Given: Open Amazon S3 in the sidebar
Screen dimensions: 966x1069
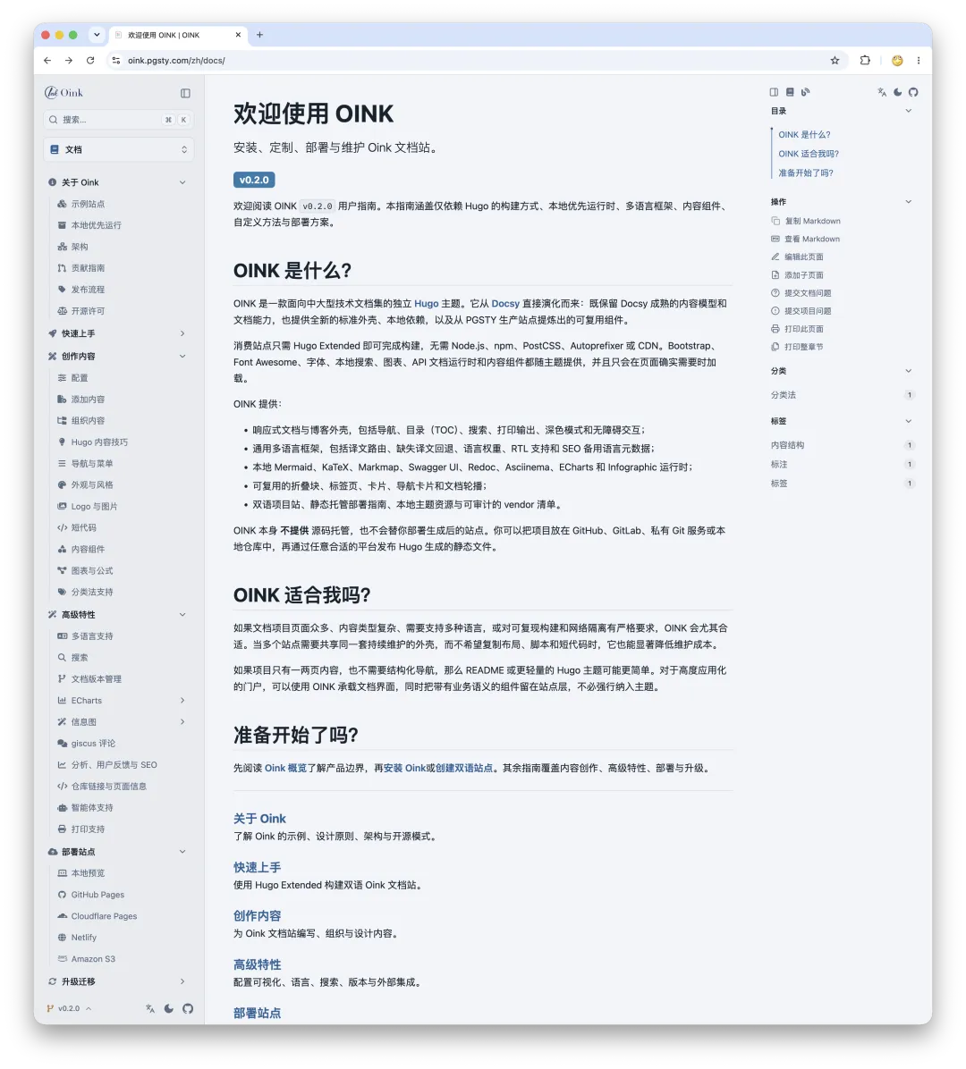Looking at the screenshot, I should (x=93, y=958).
